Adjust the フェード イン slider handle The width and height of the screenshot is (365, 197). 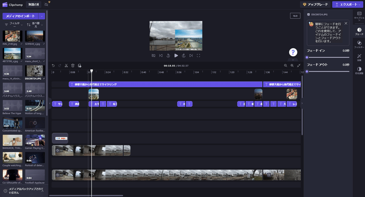coord(307,57)
